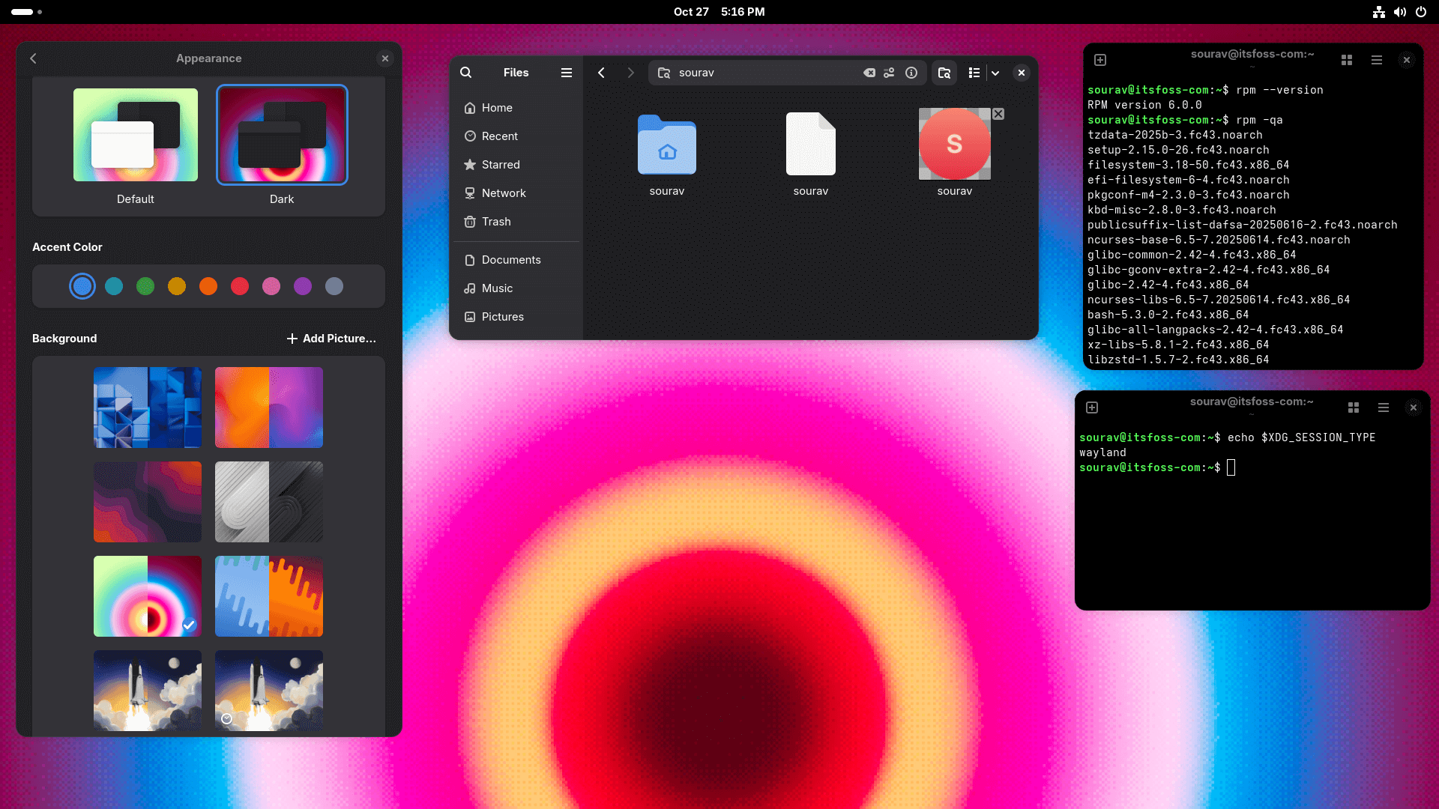Open the info panel in Files path bar
The width and height of the screenshot is (1439, 809).
[x=911, y=73]
